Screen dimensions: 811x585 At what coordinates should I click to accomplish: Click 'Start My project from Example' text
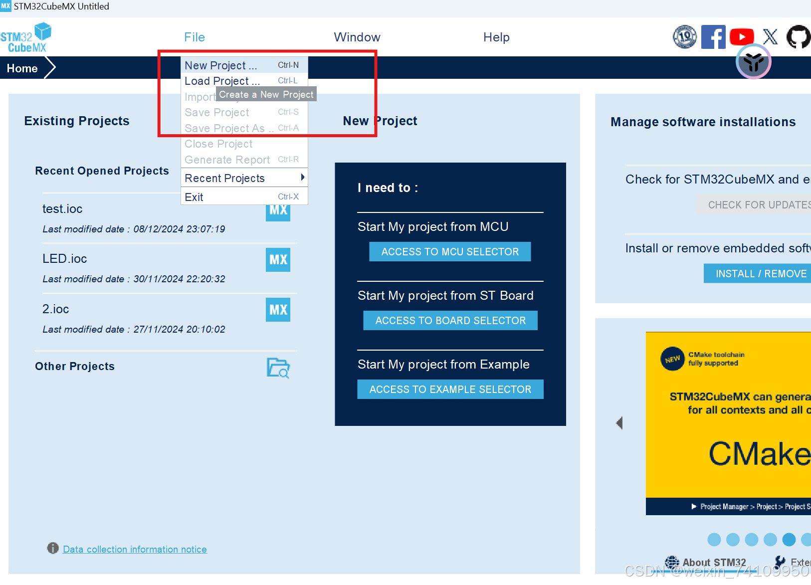(x=443, y=365)
